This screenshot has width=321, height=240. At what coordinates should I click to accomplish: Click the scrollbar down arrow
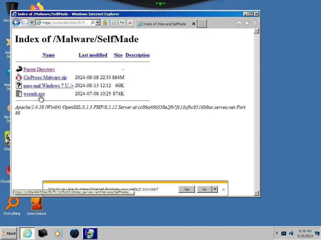coord(256,193)
